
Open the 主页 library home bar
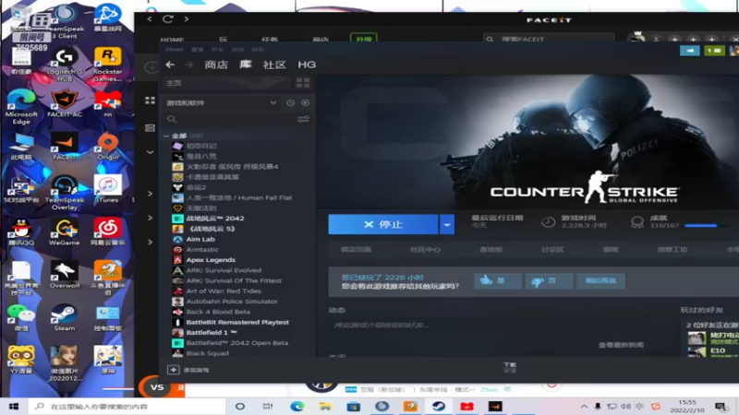coord(227,83)
